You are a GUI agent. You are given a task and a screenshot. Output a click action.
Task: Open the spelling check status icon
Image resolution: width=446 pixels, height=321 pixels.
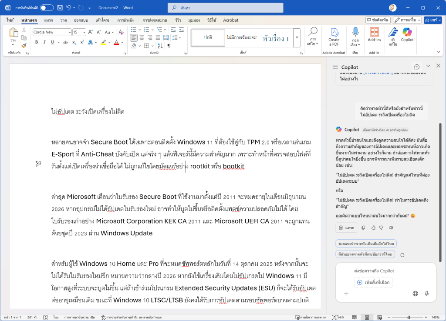coord(45,318)
